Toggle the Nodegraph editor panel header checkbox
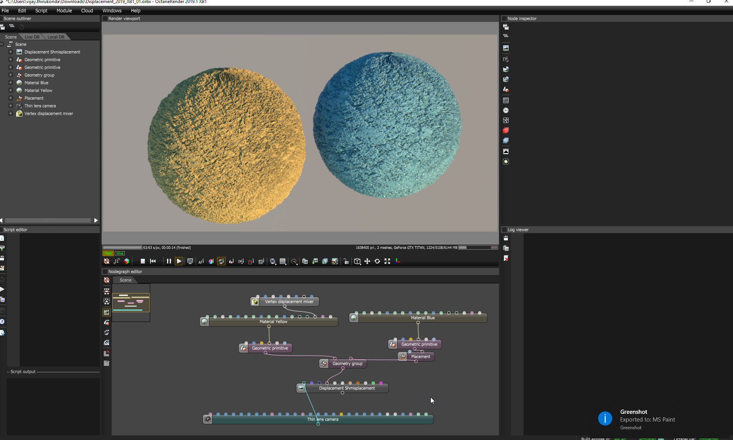Image resolution: width=733 pixels, height=440 pixels. [105, 272]
